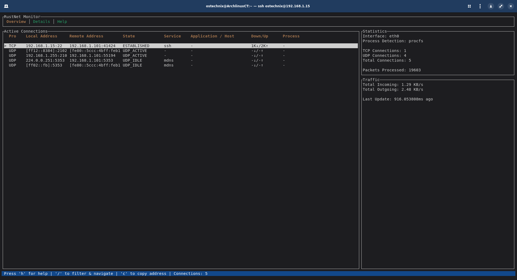Select the established SSH connection row
The width and height of the screenshot is (517, 280).
[x=108, y=46]
